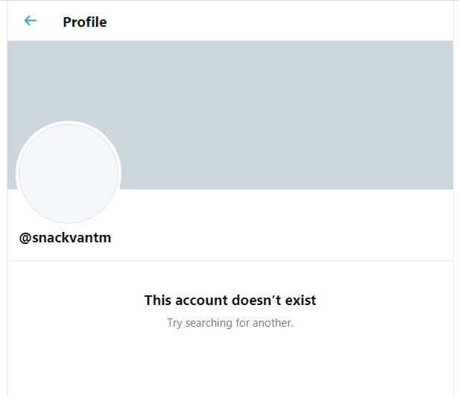Screen dimensions: 459x396
Task: Select the "Try searching for another." text
Action: [230, 323]
